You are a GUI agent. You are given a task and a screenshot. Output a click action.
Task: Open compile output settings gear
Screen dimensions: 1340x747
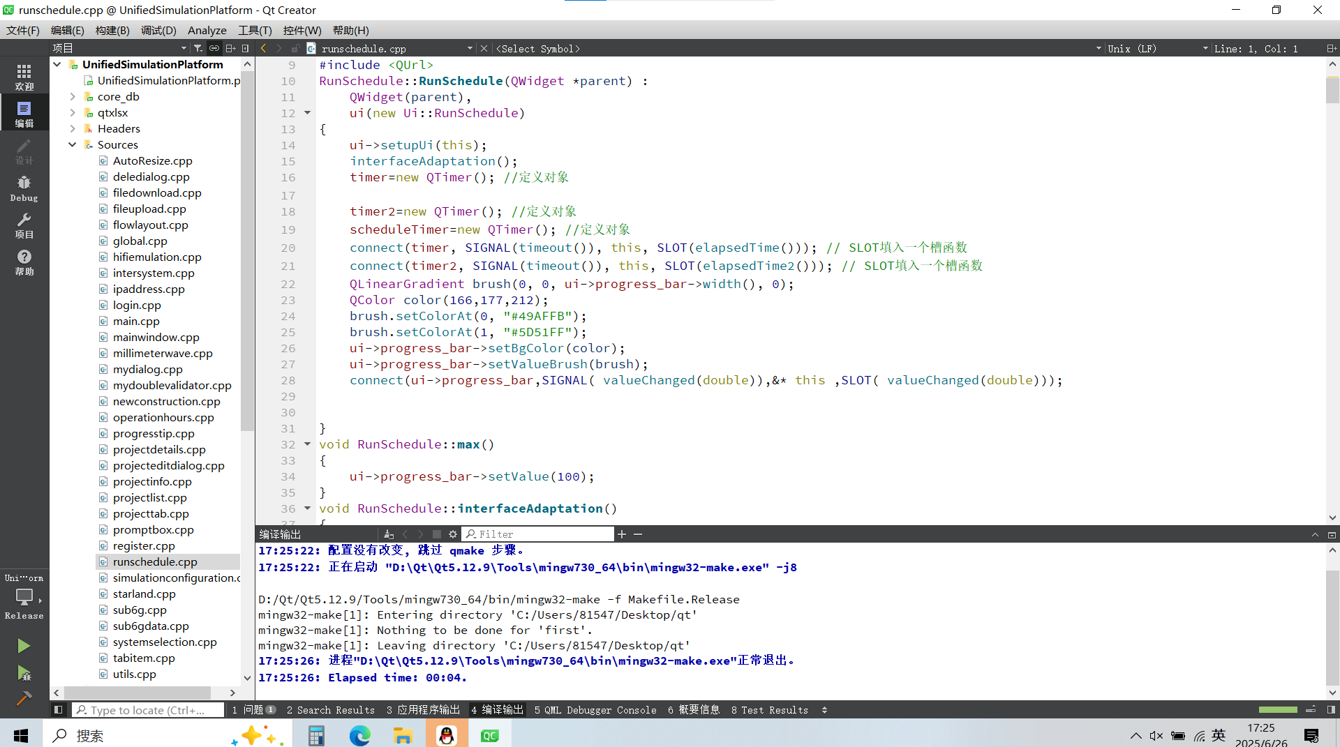coord(453,534)
